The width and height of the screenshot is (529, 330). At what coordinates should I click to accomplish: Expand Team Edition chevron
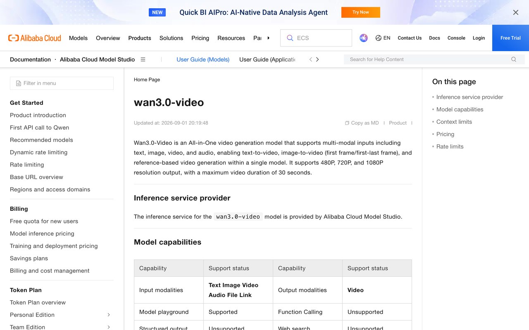109,327
